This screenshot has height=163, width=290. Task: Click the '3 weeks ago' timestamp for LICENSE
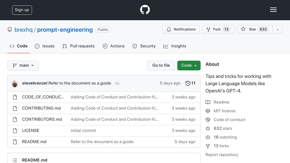[183, 130]
